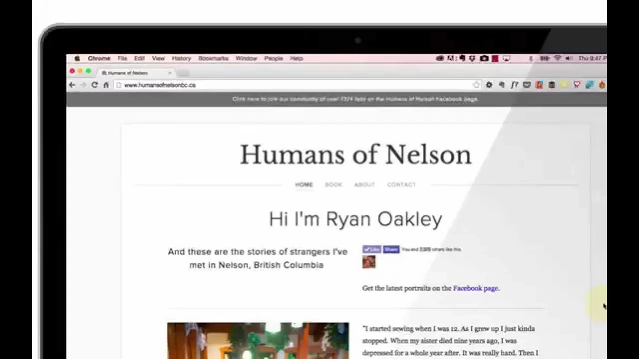Click the browser forward arrow
Screen dimensions: 639x359
(83, 85)
